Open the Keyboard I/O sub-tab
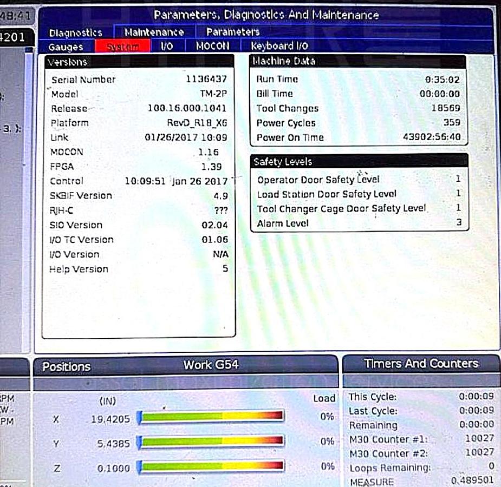The height and width of the screenshot is (487, 501). 279,47
